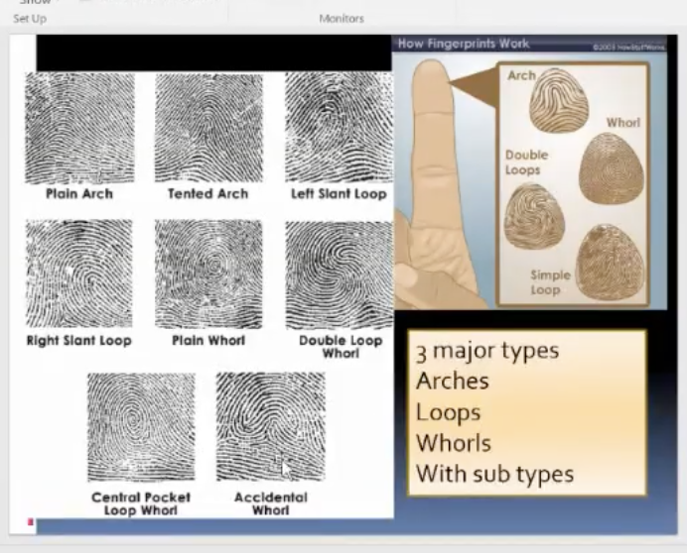The width and height of the screenshot is (687, 553).
Task: Click the "With sub types" line
Action: pos(494,475)
